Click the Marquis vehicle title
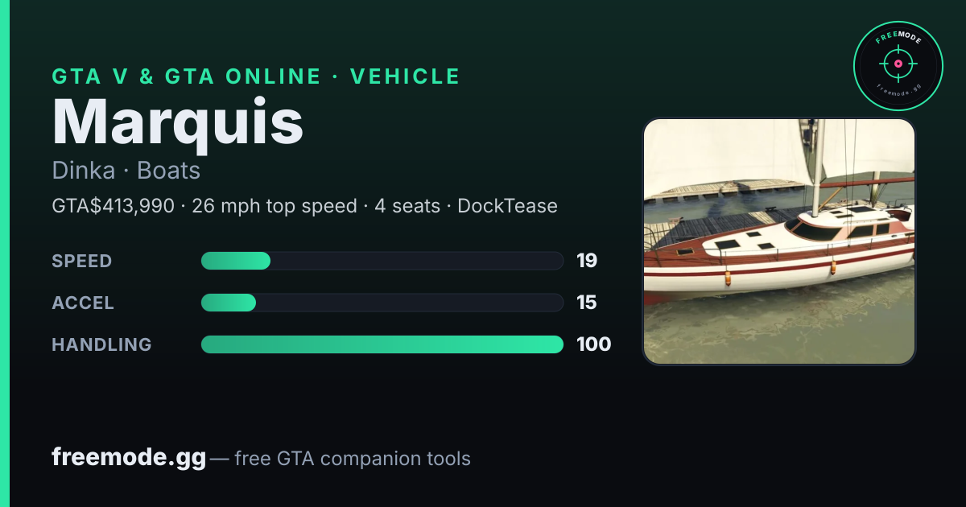The width and height of the screenshot is (966, 507). (178, 121)
